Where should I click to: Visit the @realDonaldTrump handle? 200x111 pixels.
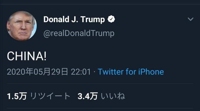79,33
